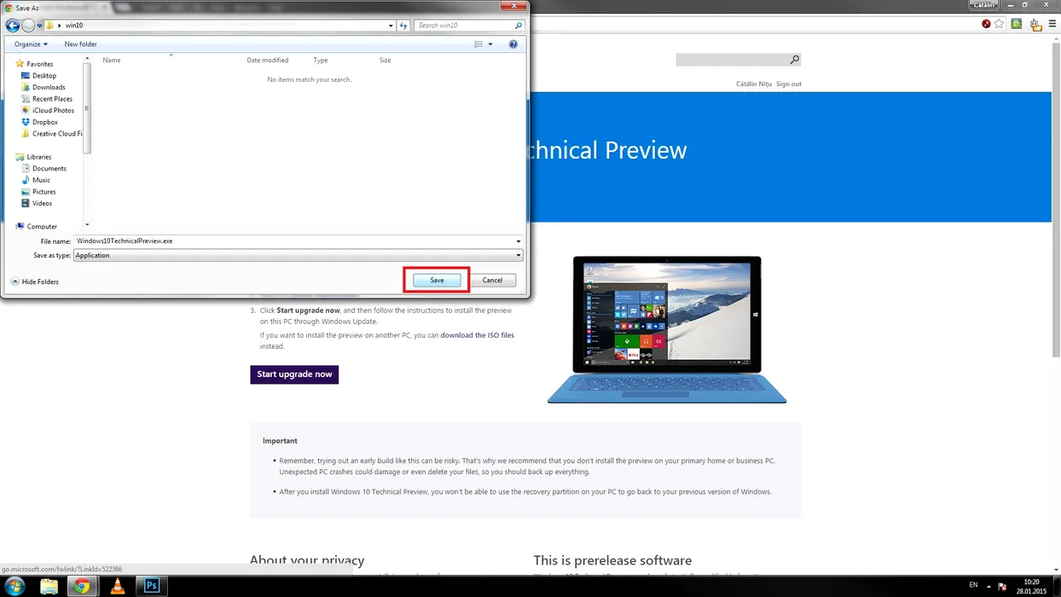
Task: Open the address bar previous locations dropdown
Action: (391, 26)
